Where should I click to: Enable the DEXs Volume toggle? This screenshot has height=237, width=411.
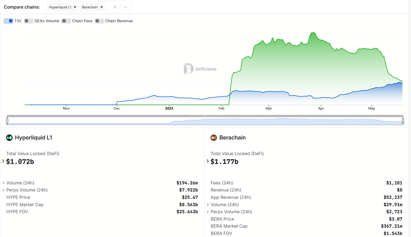[29, 21]
